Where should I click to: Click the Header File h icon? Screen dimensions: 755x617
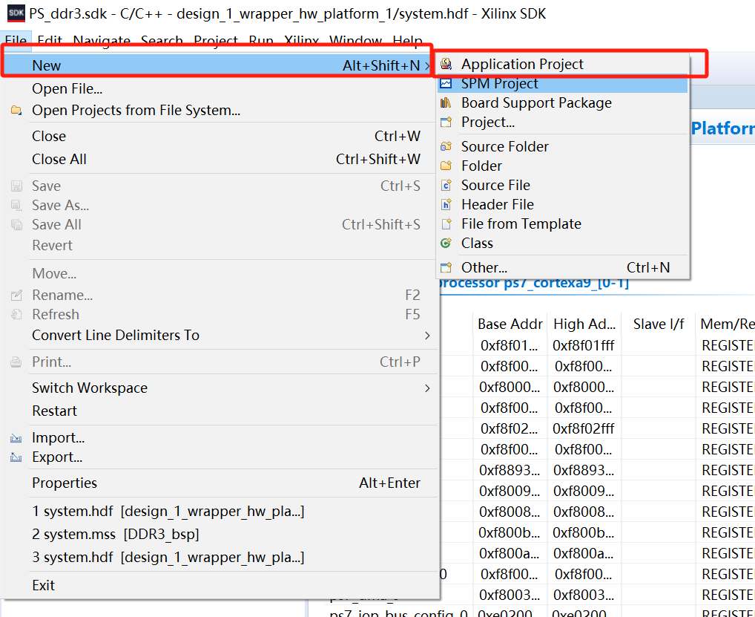pos(446,204)
